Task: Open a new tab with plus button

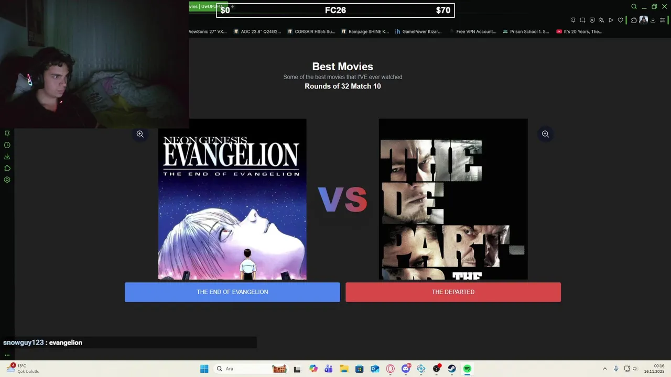Action: coord(232,7)
